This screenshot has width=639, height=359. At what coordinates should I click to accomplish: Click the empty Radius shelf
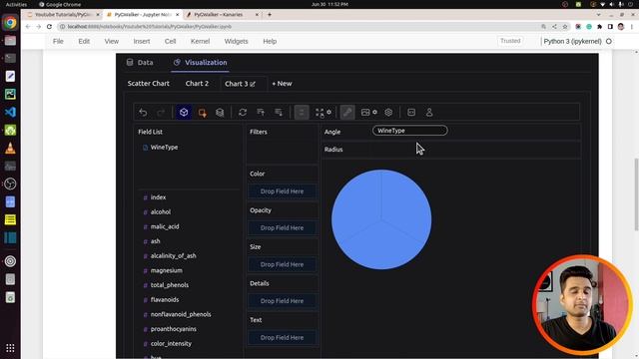pos(475,150)
